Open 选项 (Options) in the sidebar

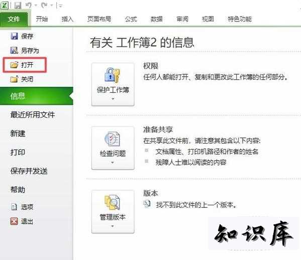[22, 207]
